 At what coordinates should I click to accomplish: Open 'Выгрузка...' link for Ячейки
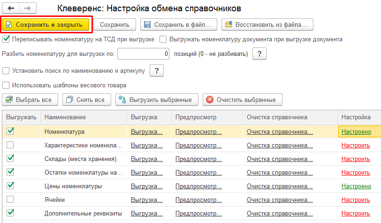(x=147, y=200)
